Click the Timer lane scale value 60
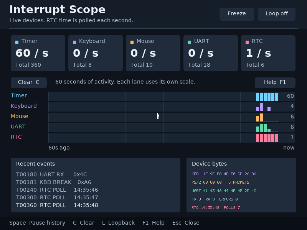The image size is (307, 230). coord(290,96)
